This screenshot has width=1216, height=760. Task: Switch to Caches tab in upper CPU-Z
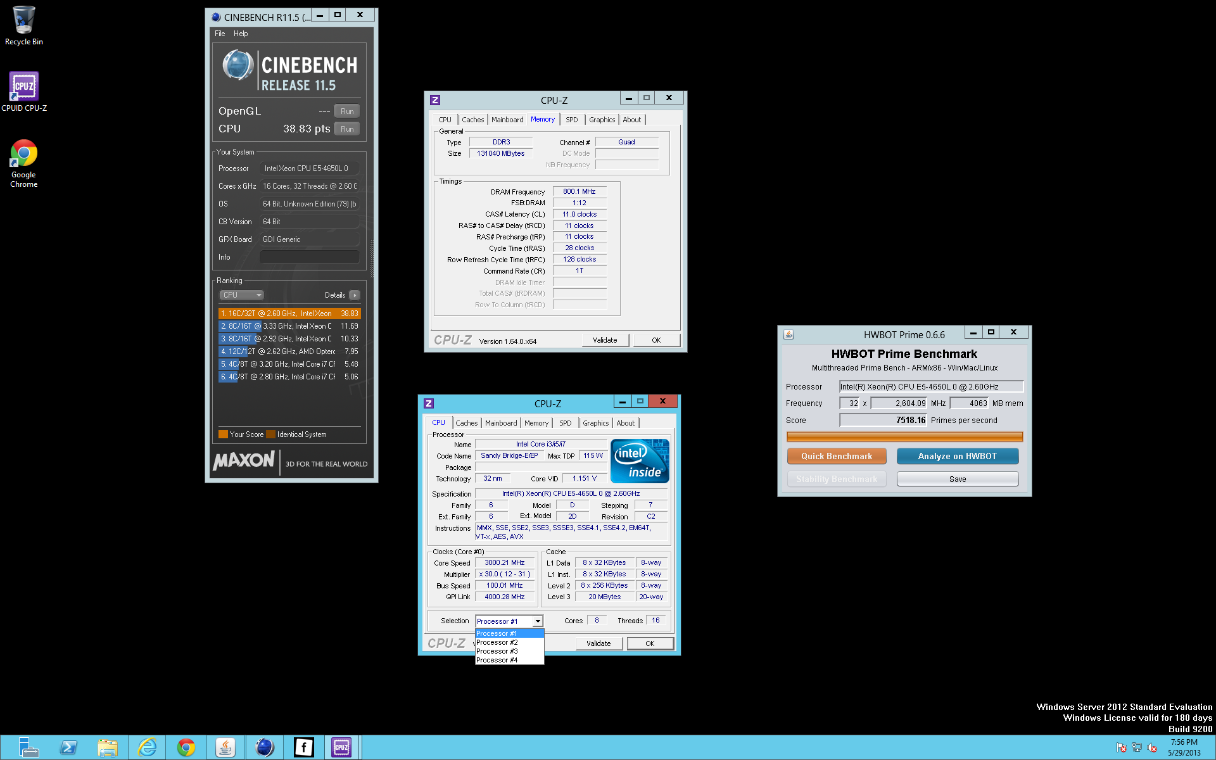(x=472, y=120)
